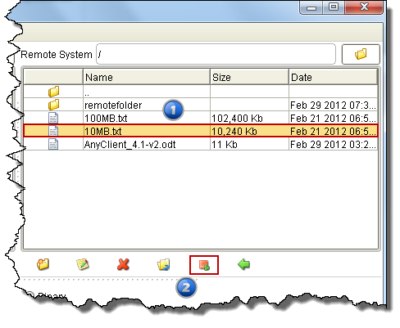Click the browse folder button beside remote path

[361, 54]
